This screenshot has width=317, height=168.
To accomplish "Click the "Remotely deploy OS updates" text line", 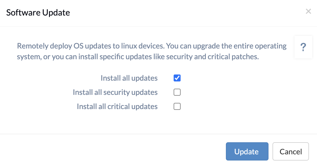I will (x=152, y=46).
